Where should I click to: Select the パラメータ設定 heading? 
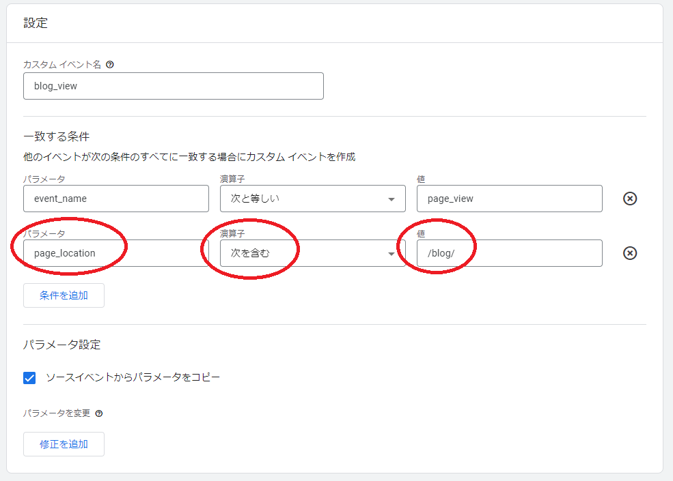tap(61, 345)
